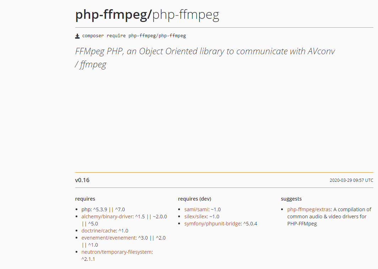Open the suggested php-ffmpeg/extras package
The height and width of the screenshot is (269, 378).
pos(309,209)
